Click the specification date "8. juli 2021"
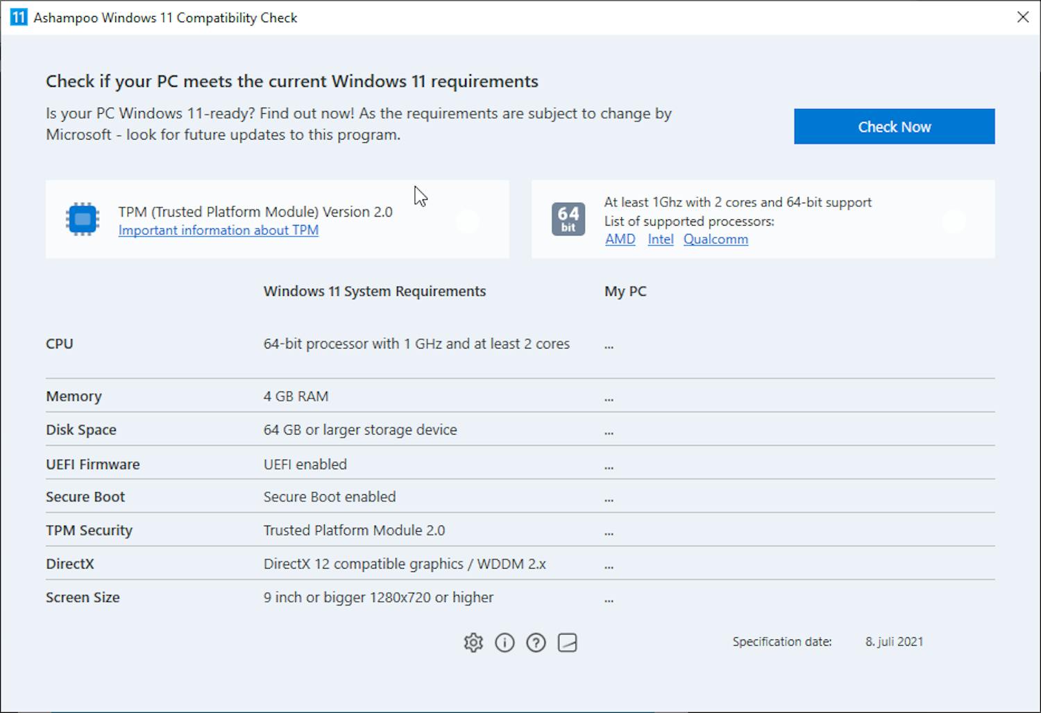1041x713 pixels. [894, 641]
